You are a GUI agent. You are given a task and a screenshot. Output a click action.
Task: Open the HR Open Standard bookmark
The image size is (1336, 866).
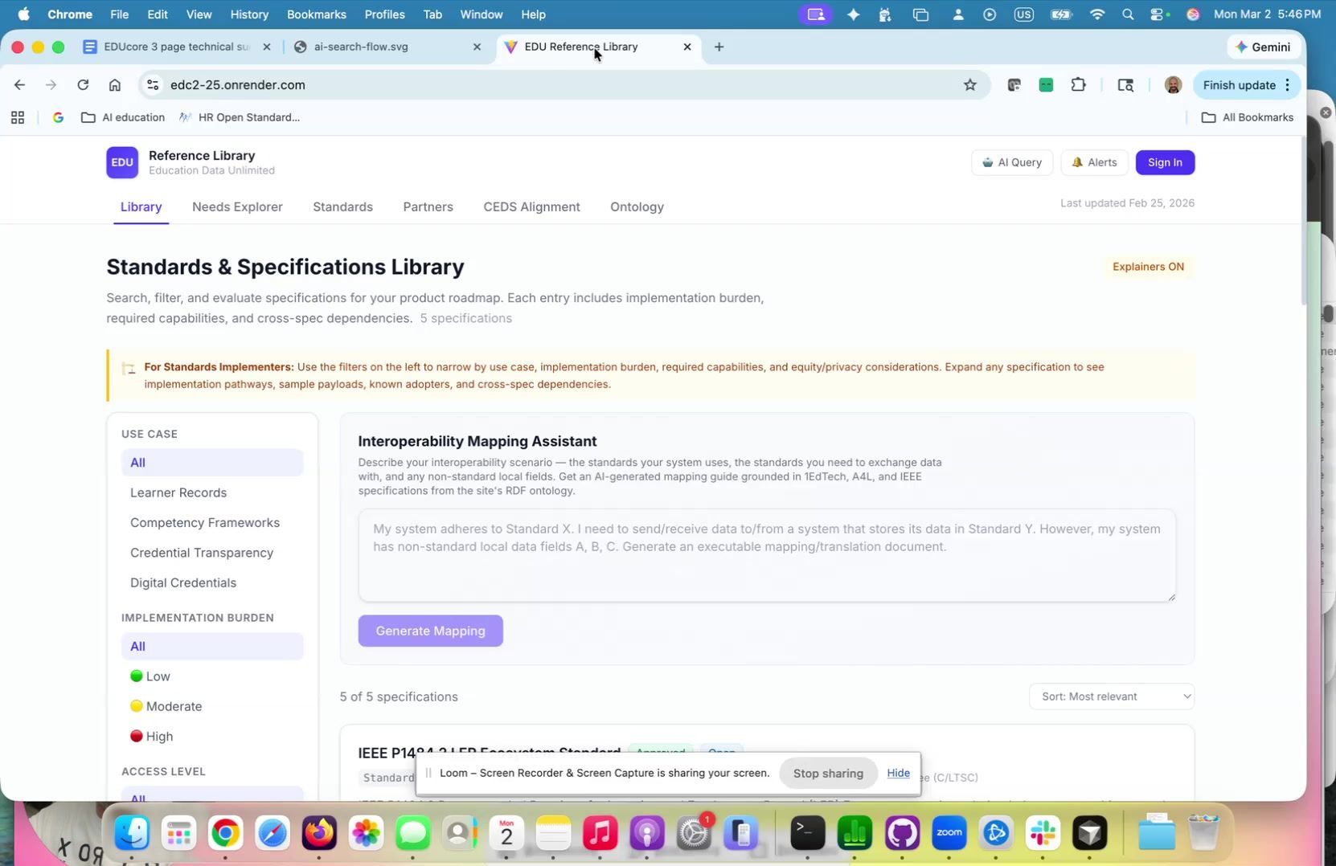coord(240,117)
